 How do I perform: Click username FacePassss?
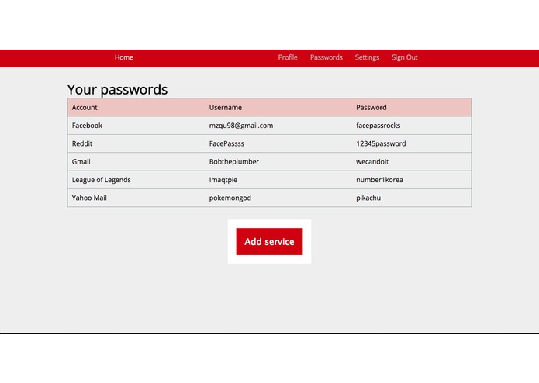[226, 143]
